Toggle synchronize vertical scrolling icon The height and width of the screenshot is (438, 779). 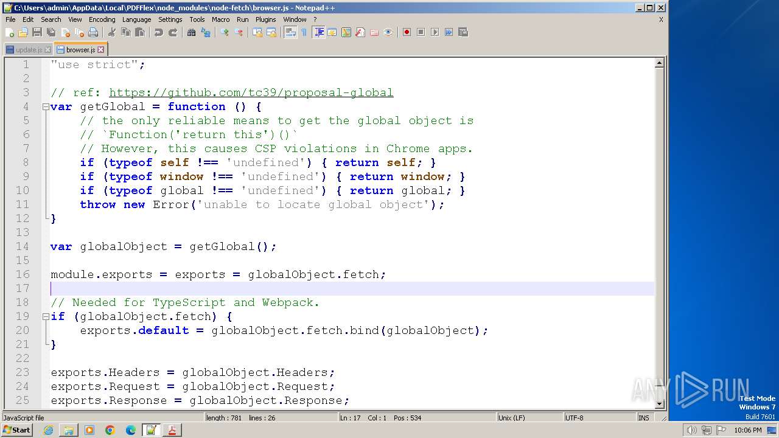[x=257, y=32]
